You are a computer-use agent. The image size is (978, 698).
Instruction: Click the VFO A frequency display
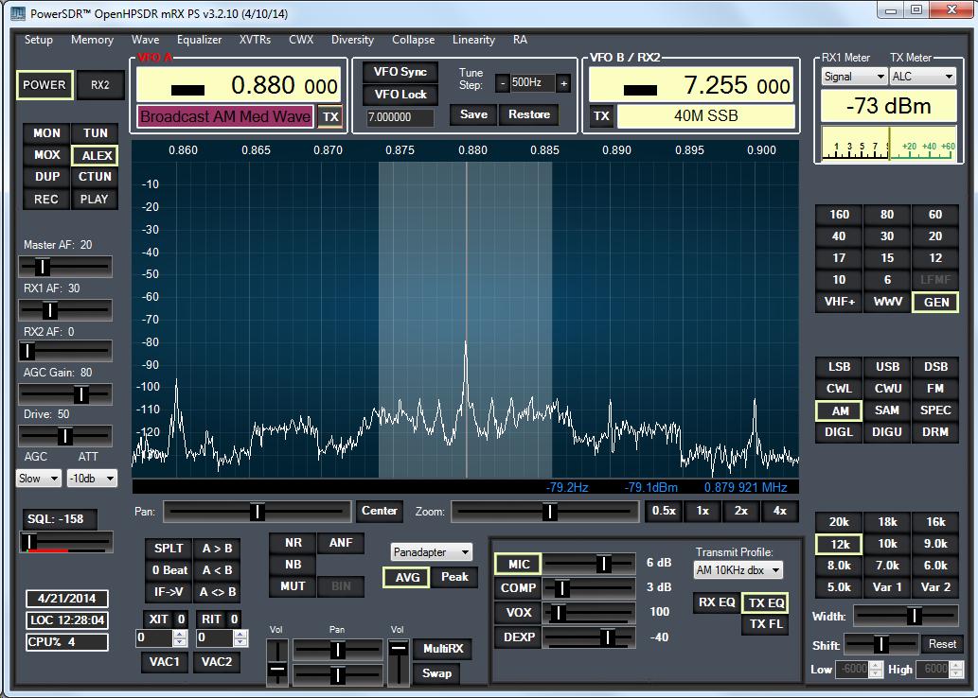(x=239, y=85)
